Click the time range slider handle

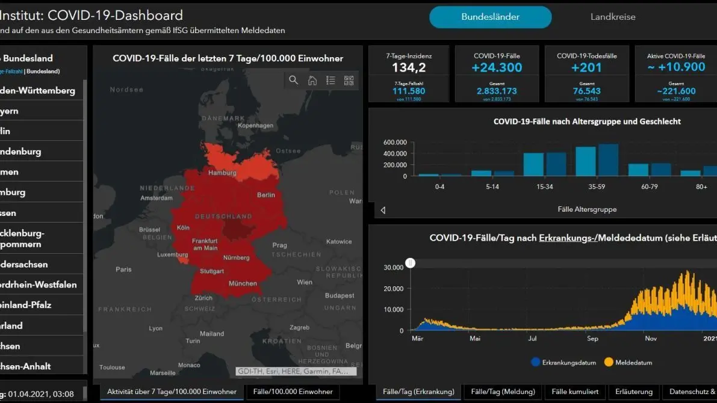point(410,263)
